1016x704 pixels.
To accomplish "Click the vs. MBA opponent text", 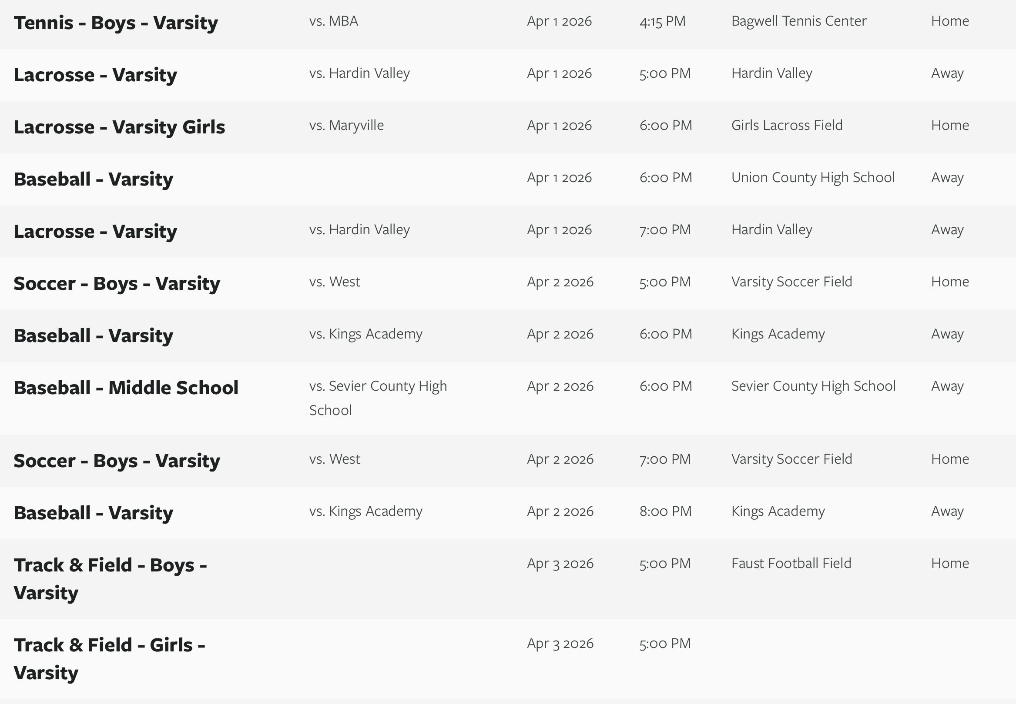I will pyautogui.click(x=333, y=21).
